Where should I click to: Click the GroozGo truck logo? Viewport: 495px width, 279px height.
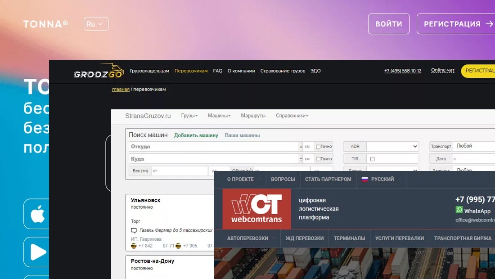(x=99, y=71)
